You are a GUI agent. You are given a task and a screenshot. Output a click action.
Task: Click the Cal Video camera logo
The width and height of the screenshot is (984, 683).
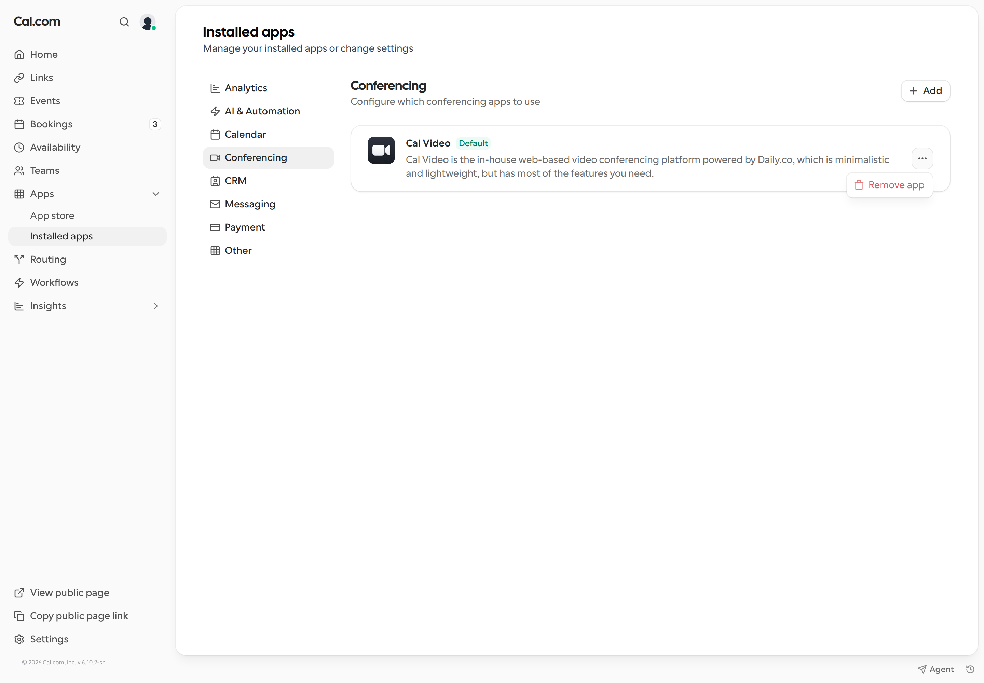[x=381, y=150]
